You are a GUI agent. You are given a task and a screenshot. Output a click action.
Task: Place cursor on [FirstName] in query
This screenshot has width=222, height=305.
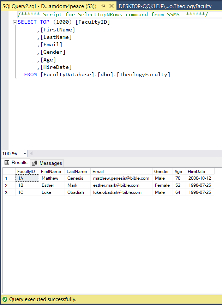pyautogui.click(x=58, y=30)
